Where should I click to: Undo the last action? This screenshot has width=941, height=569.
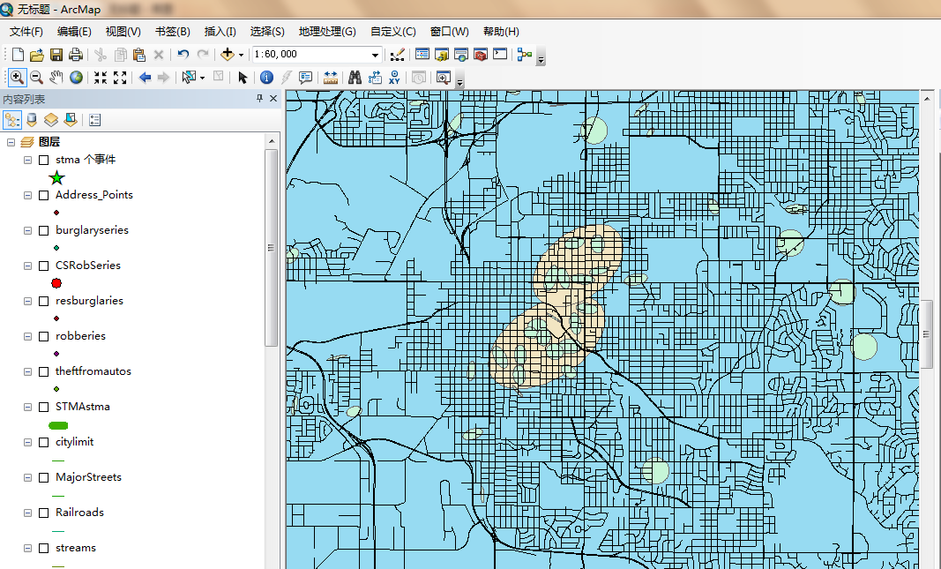(x=183, y=55)
